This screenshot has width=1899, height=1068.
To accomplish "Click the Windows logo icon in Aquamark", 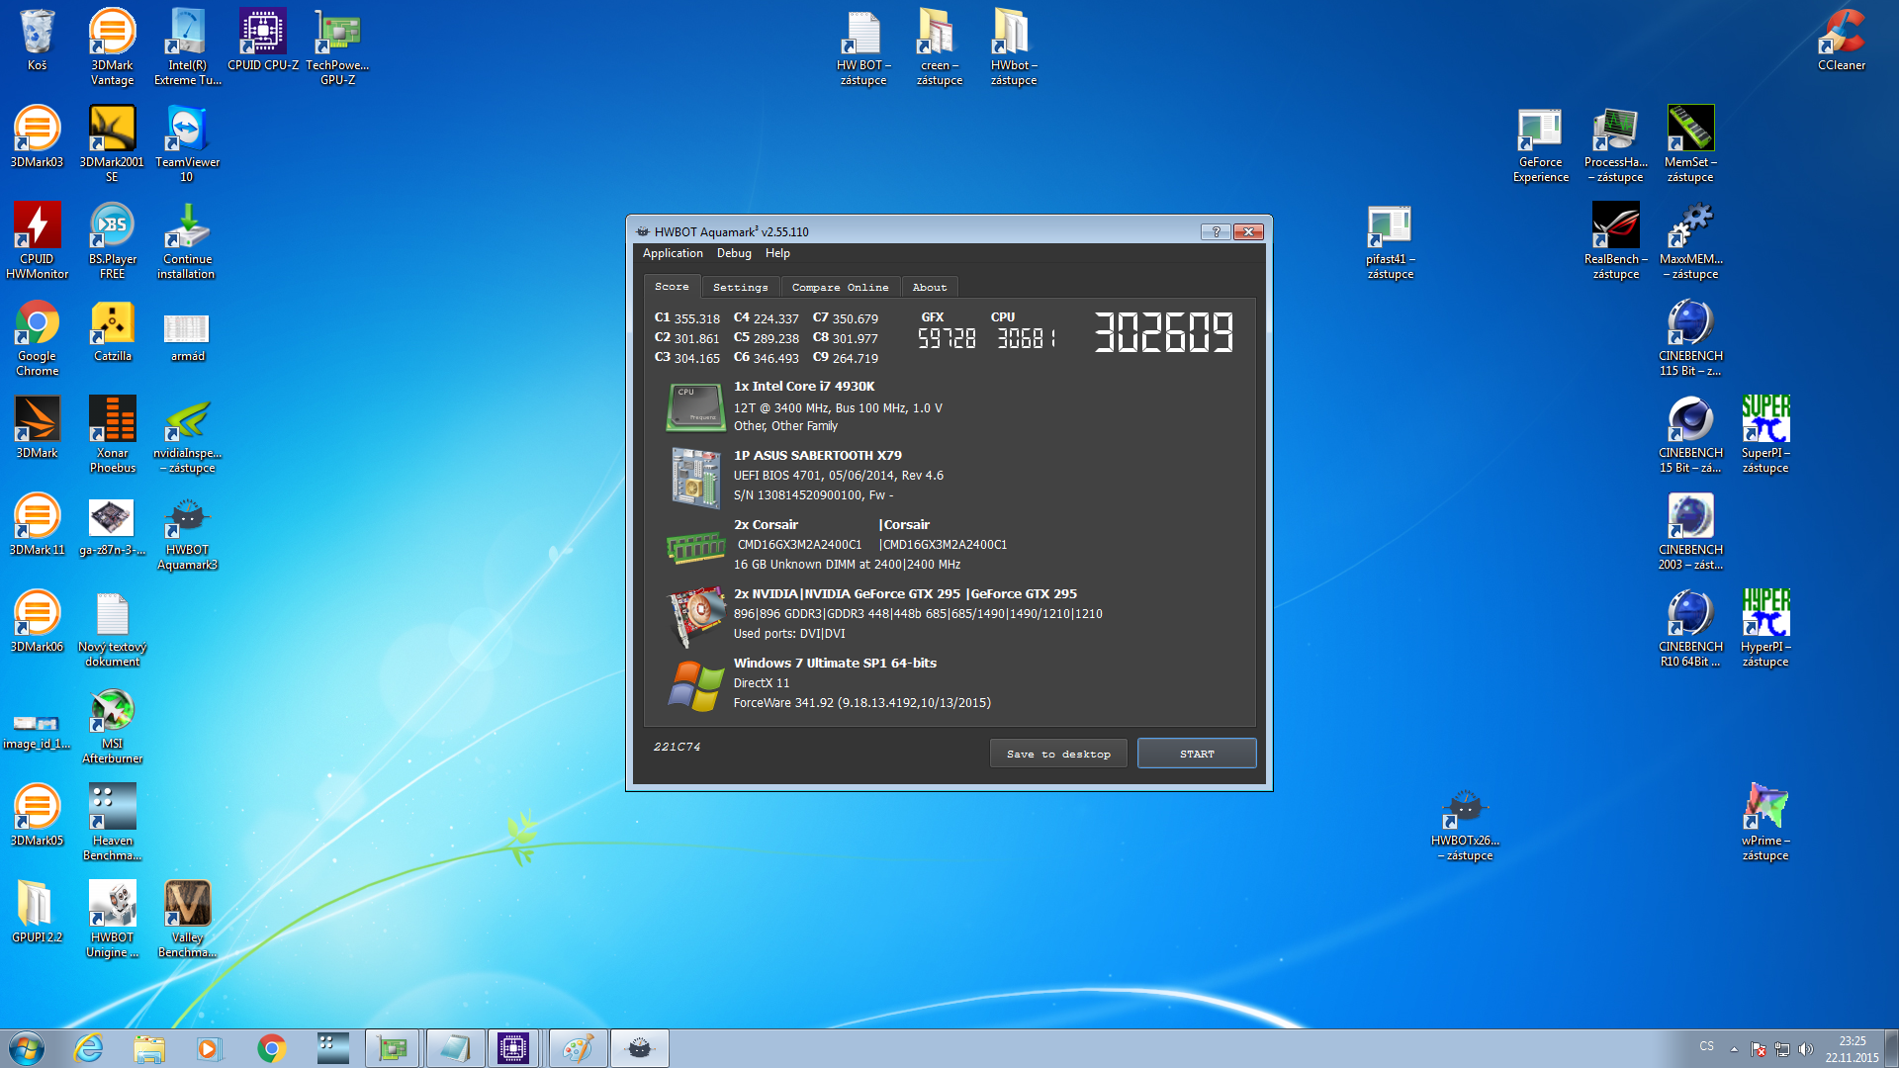I will 696,685.
